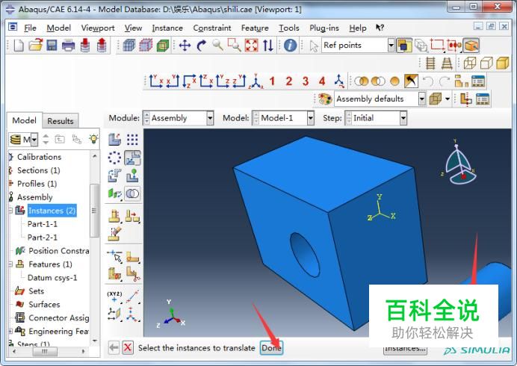Viewport: 517px width, 366px height.
Task: Click the model tree vertical scrollbar thumb
Action: (x=94, y=211)
